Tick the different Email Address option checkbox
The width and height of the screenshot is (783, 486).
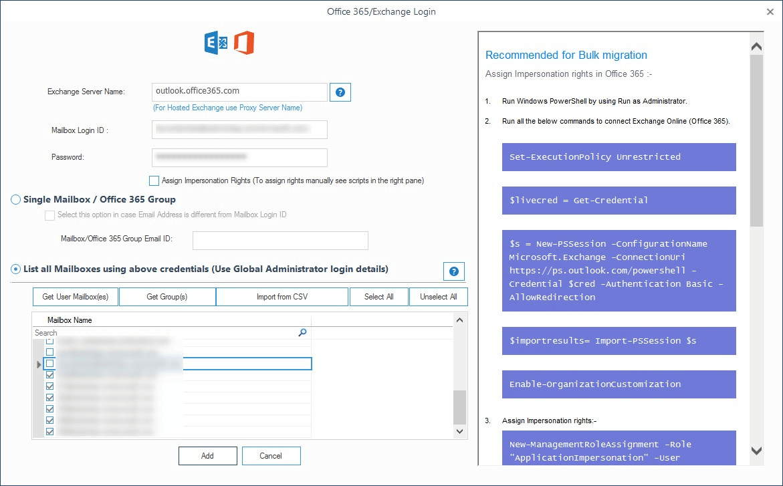(x=49, y=215)
